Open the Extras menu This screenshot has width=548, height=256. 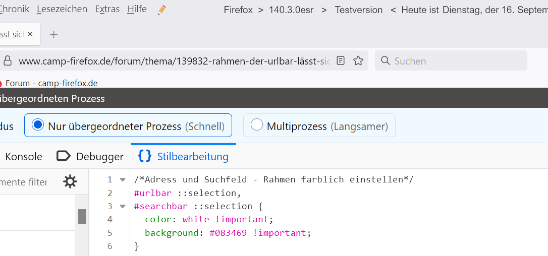click(107, 9)
